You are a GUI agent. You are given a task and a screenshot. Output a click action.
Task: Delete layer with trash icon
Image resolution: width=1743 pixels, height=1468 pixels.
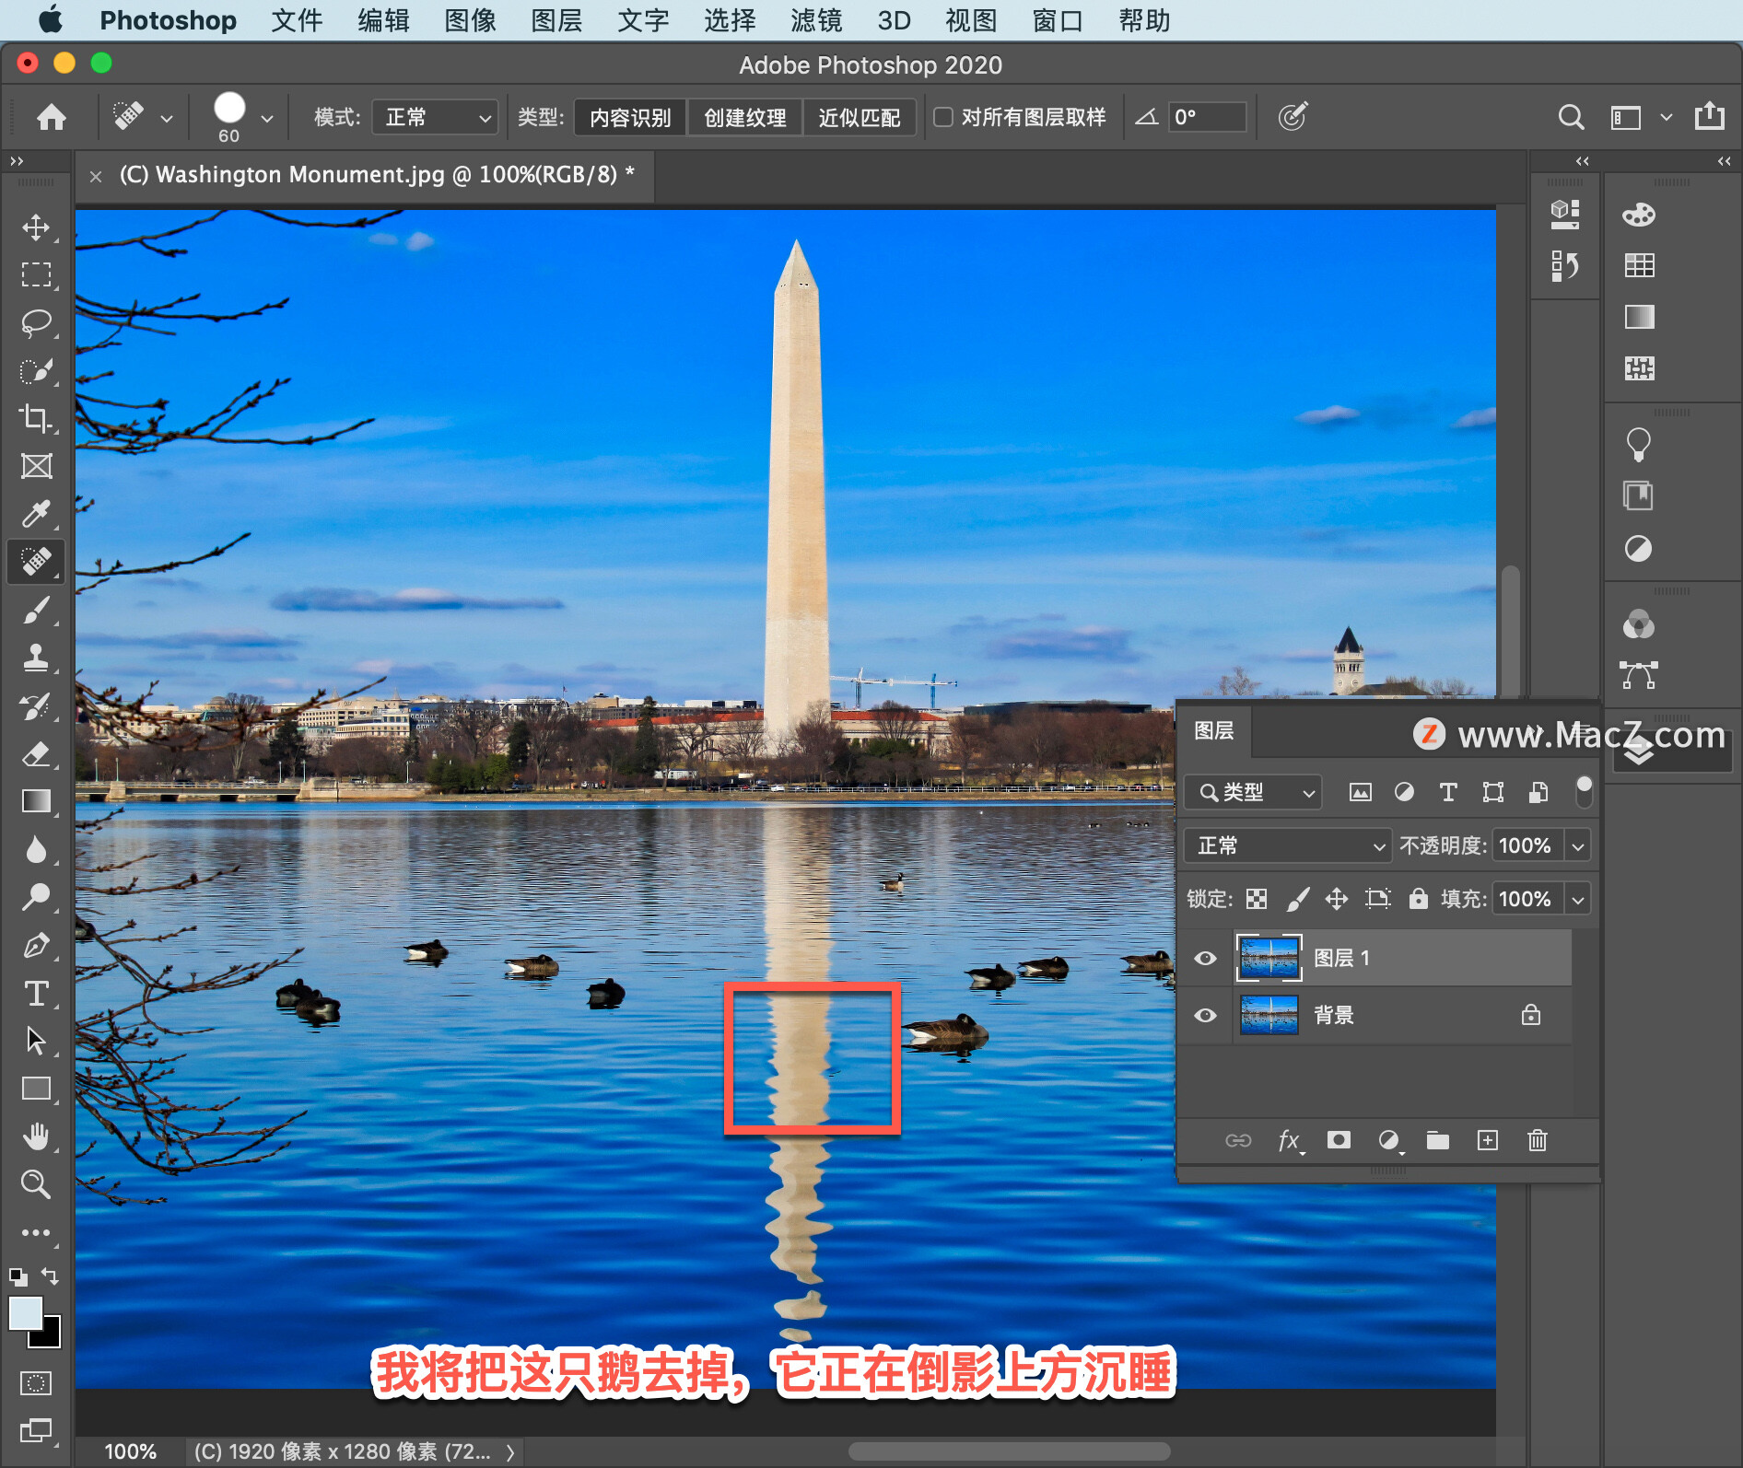click(1537, 1140)
